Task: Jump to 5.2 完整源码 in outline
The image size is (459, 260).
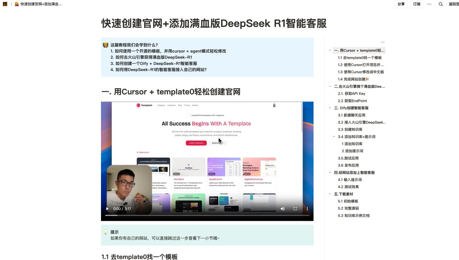Action: [348, 208]
